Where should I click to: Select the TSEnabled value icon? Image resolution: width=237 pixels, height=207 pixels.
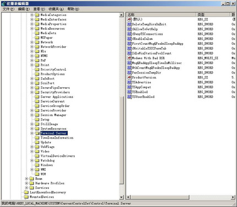(x=130, y=92)
